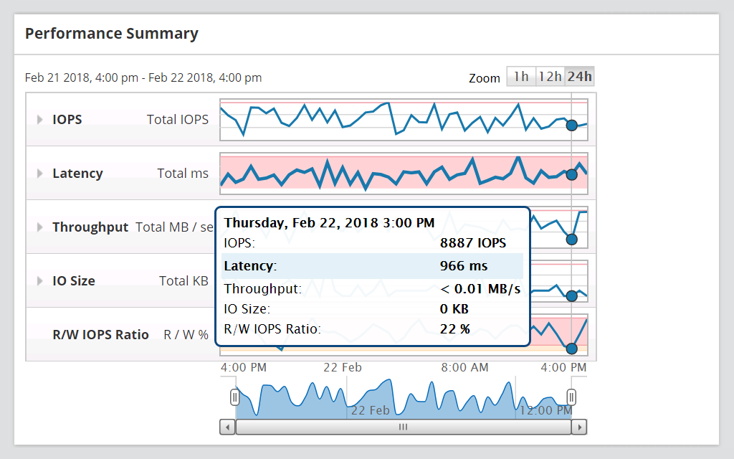
Task: Click the Latency chart data point marker
Action: pyautogui.click(x=571, y=174)
